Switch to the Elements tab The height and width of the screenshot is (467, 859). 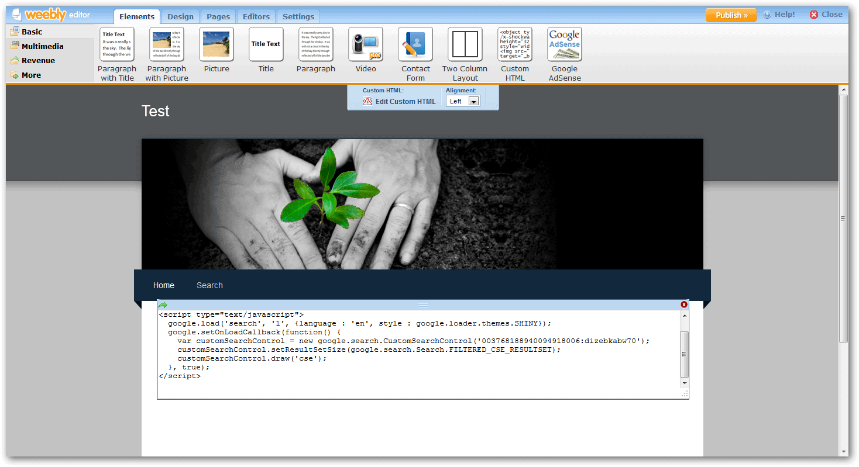(x=137, y=16)
